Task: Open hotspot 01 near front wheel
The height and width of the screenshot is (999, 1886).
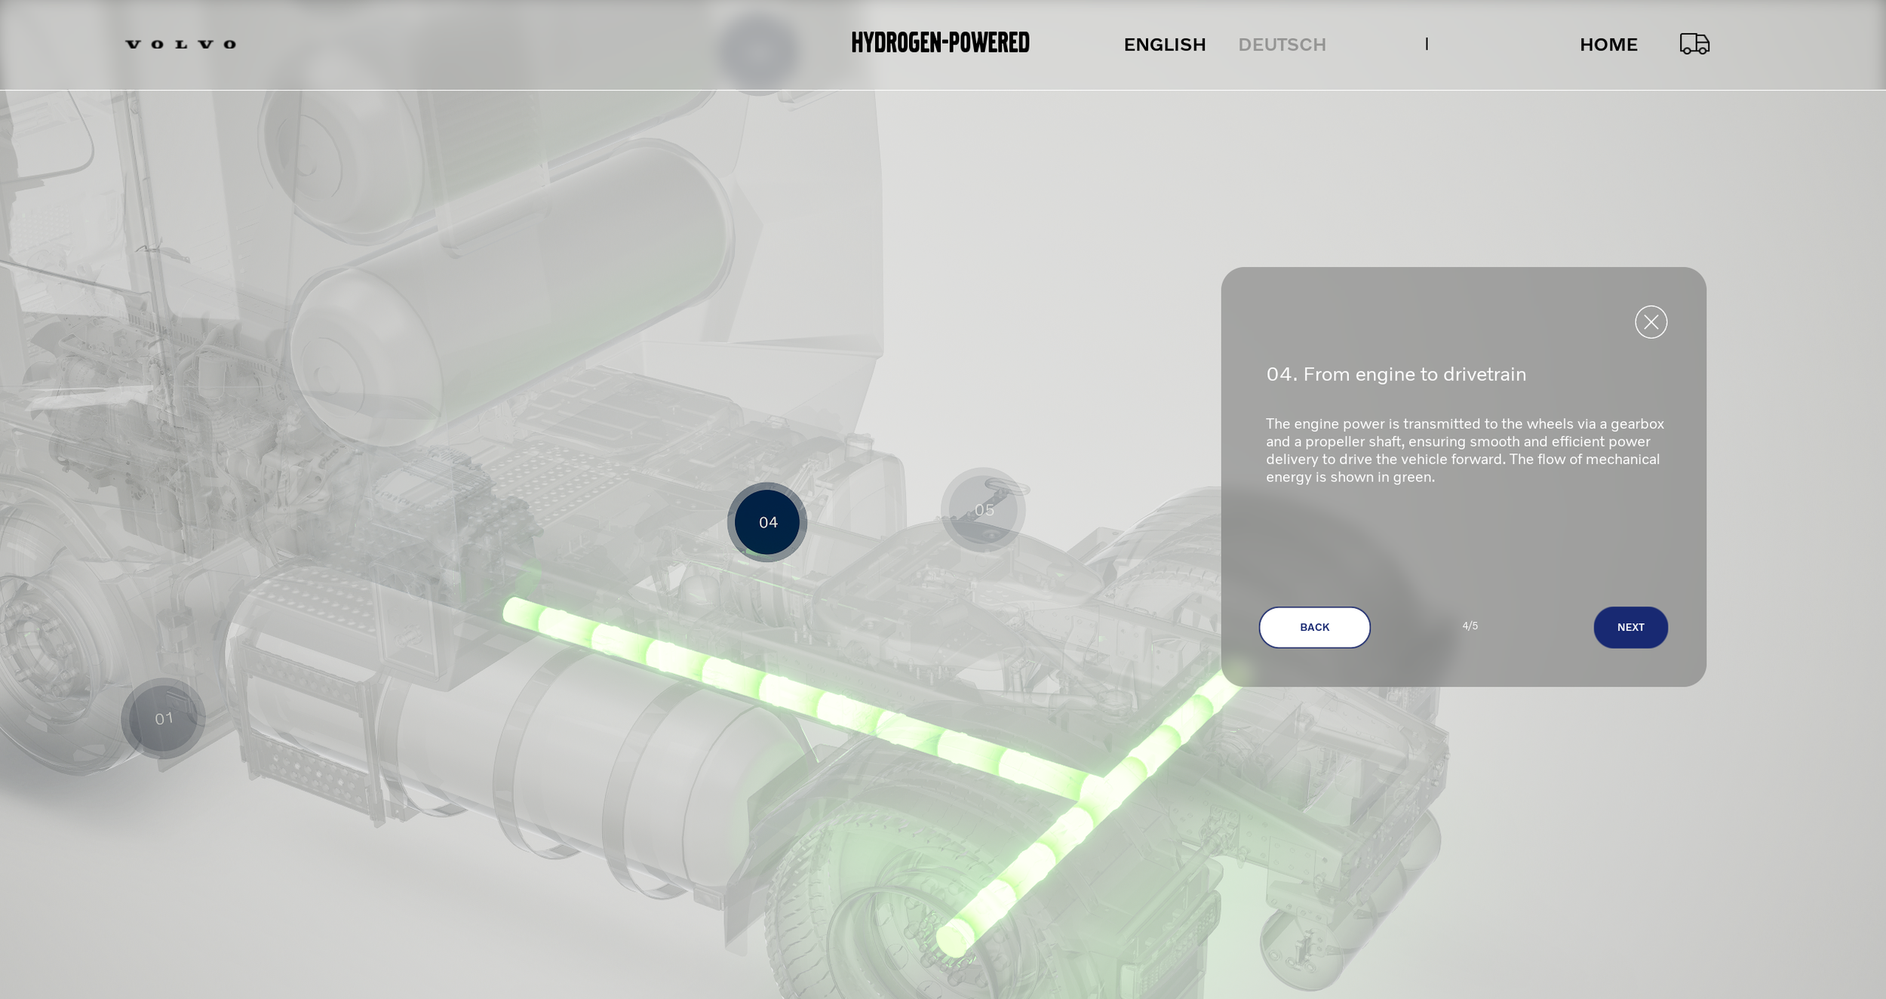Action: [x=163, y=718]
